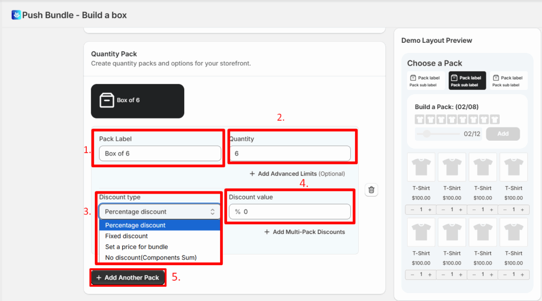Select the third Pack label tab

pos(508,81)
